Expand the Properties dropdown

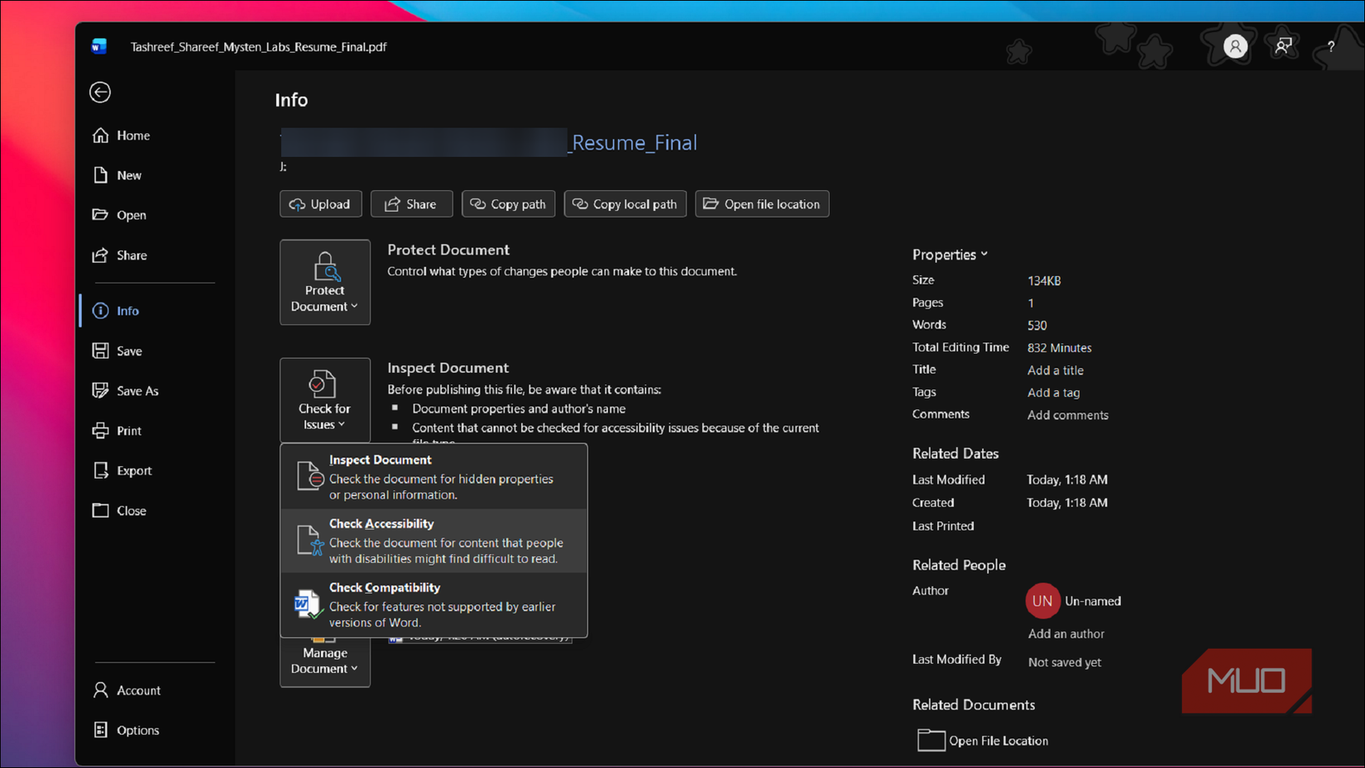[x=951, y=255]
